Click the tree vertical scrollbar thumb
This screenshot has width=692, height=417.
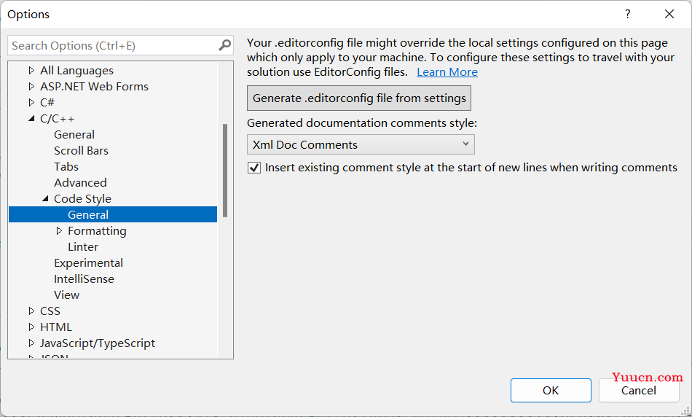(x=225, y=171)
